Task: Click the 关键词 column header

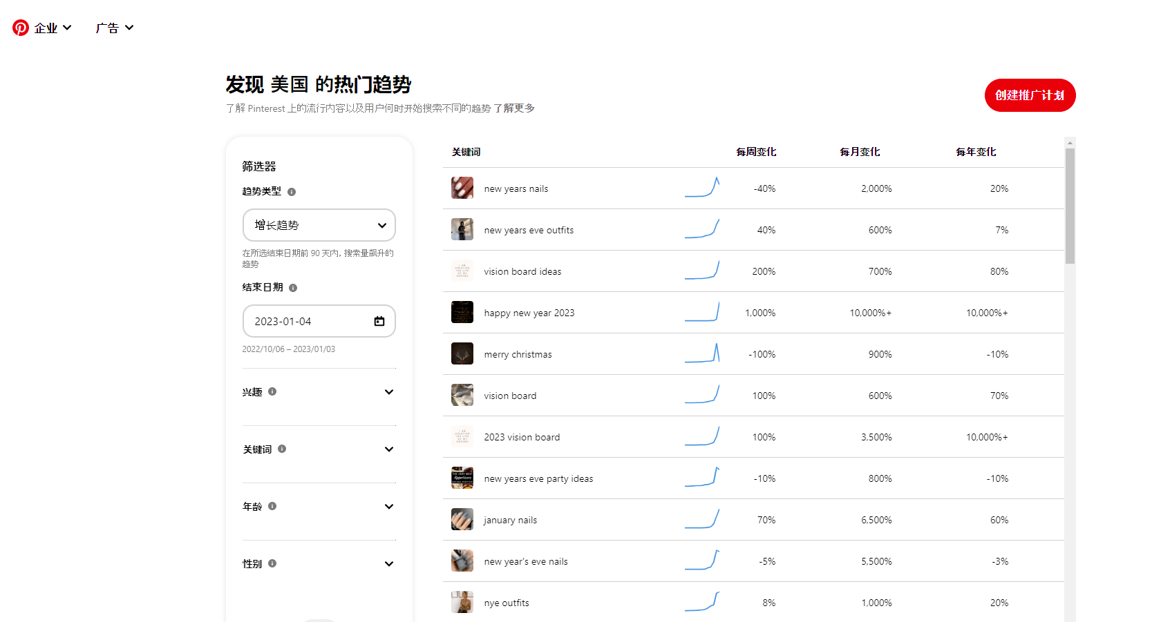Action: pos(466,152)
